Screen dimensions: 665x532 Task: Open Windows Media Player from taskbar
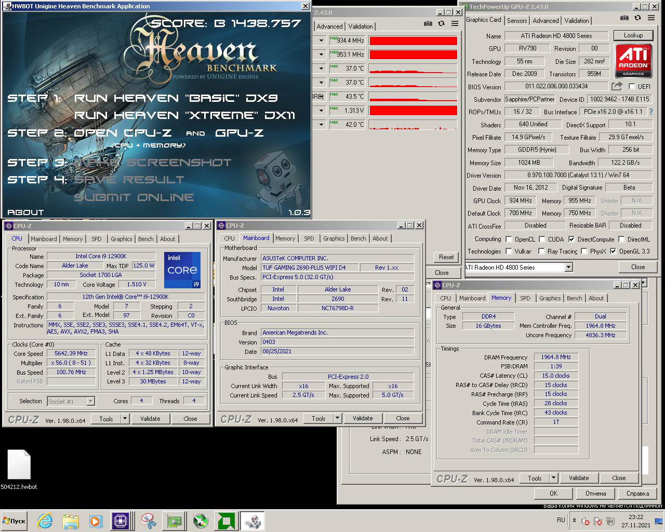pyautogui.click(x=95, y=521)
